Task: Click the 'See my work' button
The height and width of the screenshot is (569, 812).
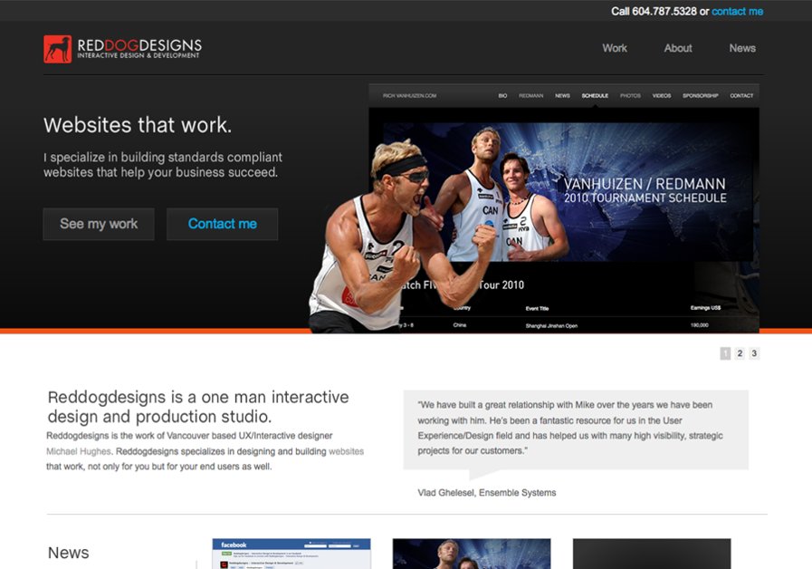Action: (99, 224)
